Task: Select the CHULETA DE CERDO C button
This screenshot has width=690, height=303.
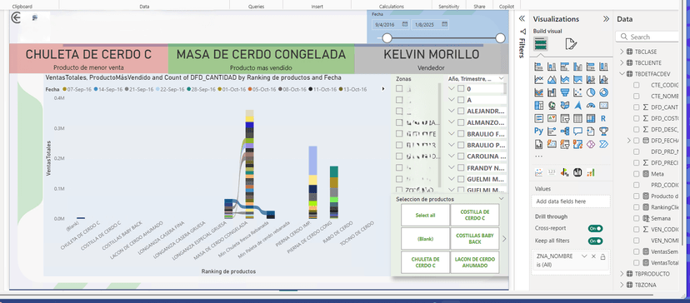Action: pos(426,262)
